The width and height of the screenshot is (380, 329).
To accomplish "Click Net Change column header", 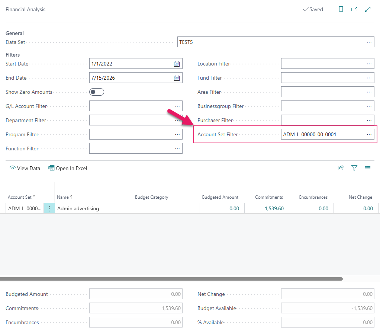I will tap(360, 197).
